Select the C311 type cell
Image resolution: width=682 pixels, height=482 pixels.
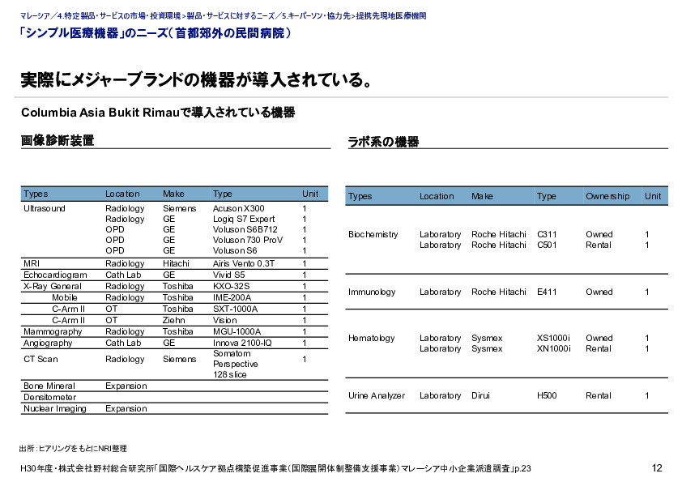point(547,234)
